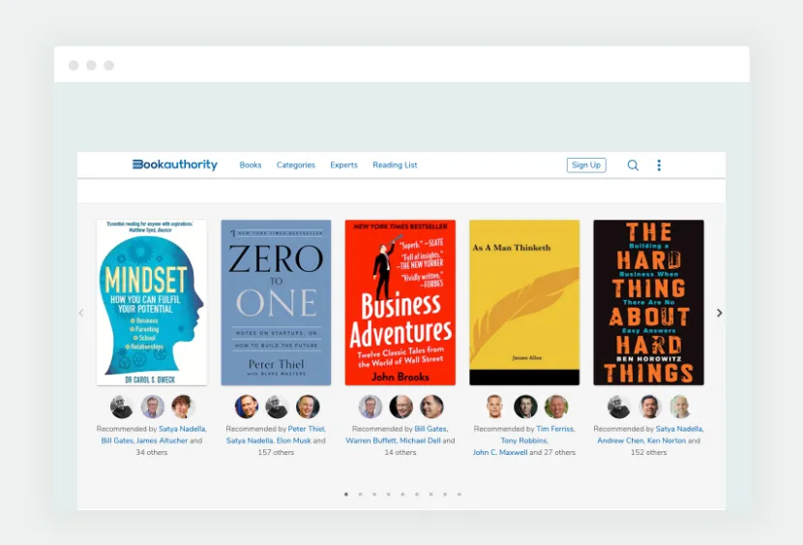The width and height of the screenshot is (803, 545).
Task: Open the Mindset book cover
Action: 152,302
